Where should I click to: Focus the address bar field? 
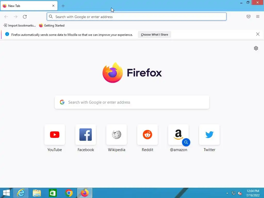click(137, 17)
